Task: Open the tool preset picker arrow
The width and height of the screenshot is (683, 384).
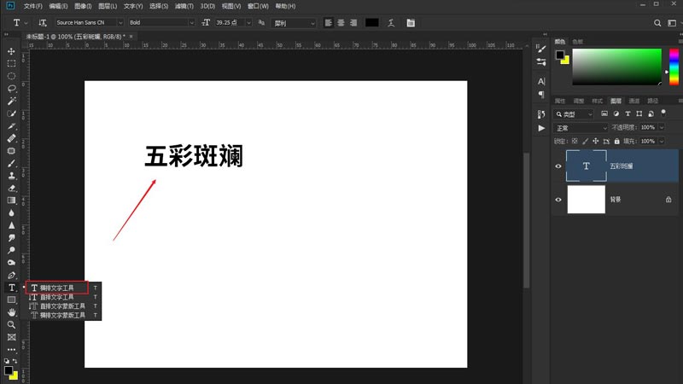Action: tap(26, 23)
